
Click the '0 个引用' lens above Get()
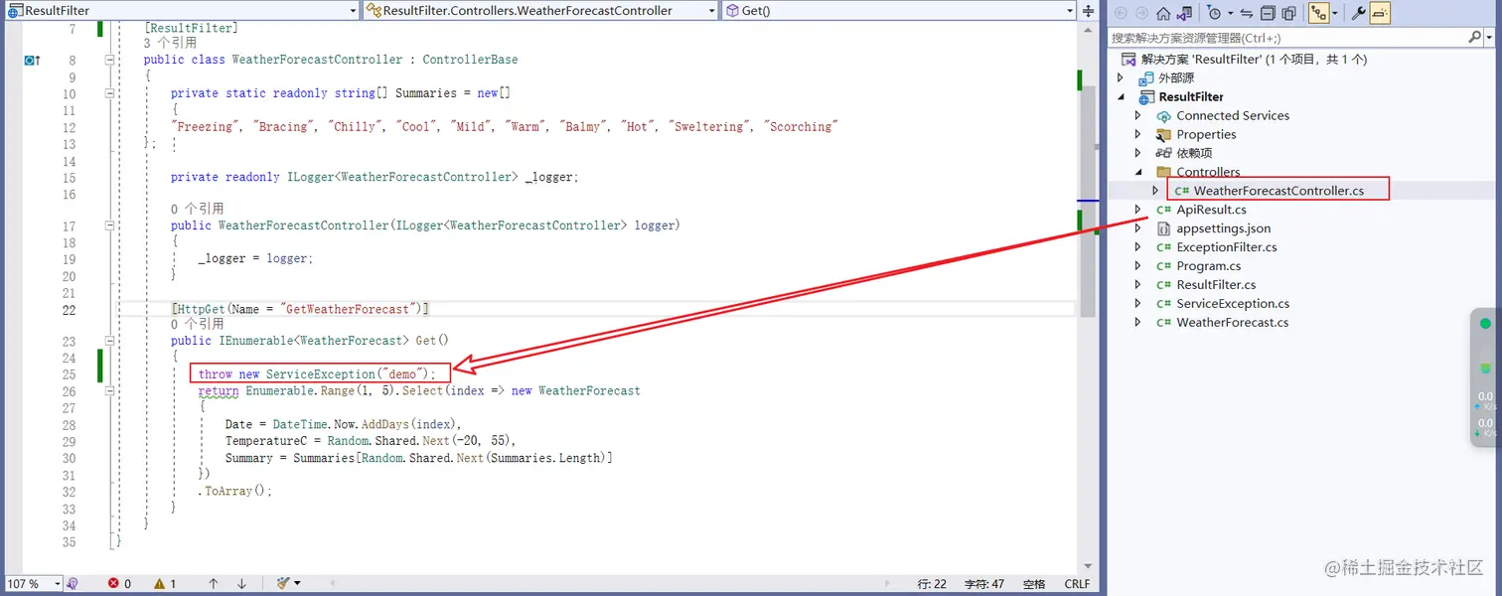coord(197,325)
